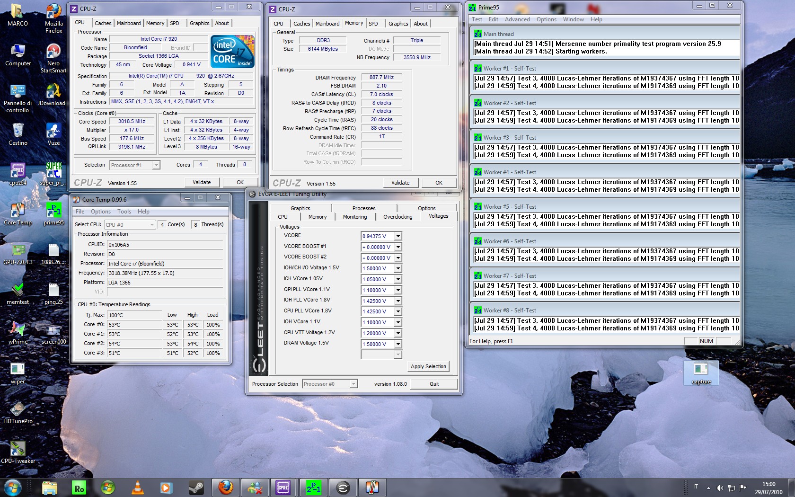Viewport: 795px width, 497px height.
Task: Open the wiper desktop icon
Action: [x=18, y=373]
